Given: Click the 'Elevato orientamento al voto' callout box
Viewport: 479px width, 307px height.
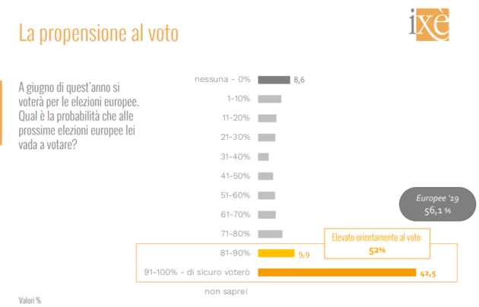Looking at the screenshot, I should tap(379, 243).
